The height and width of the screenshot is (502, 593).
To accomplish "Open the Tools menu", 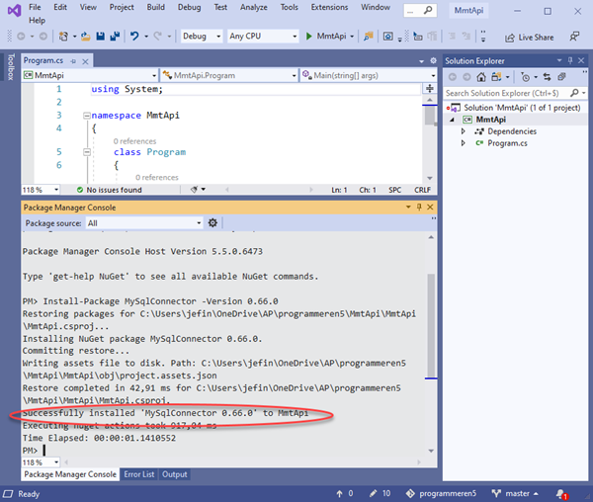I will click(x=290, y=7).
